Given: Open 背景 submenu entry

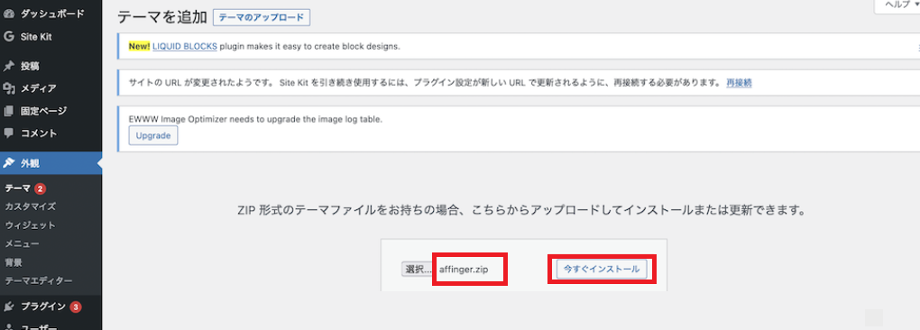Looking at the screenshot, I should point(14,262).
